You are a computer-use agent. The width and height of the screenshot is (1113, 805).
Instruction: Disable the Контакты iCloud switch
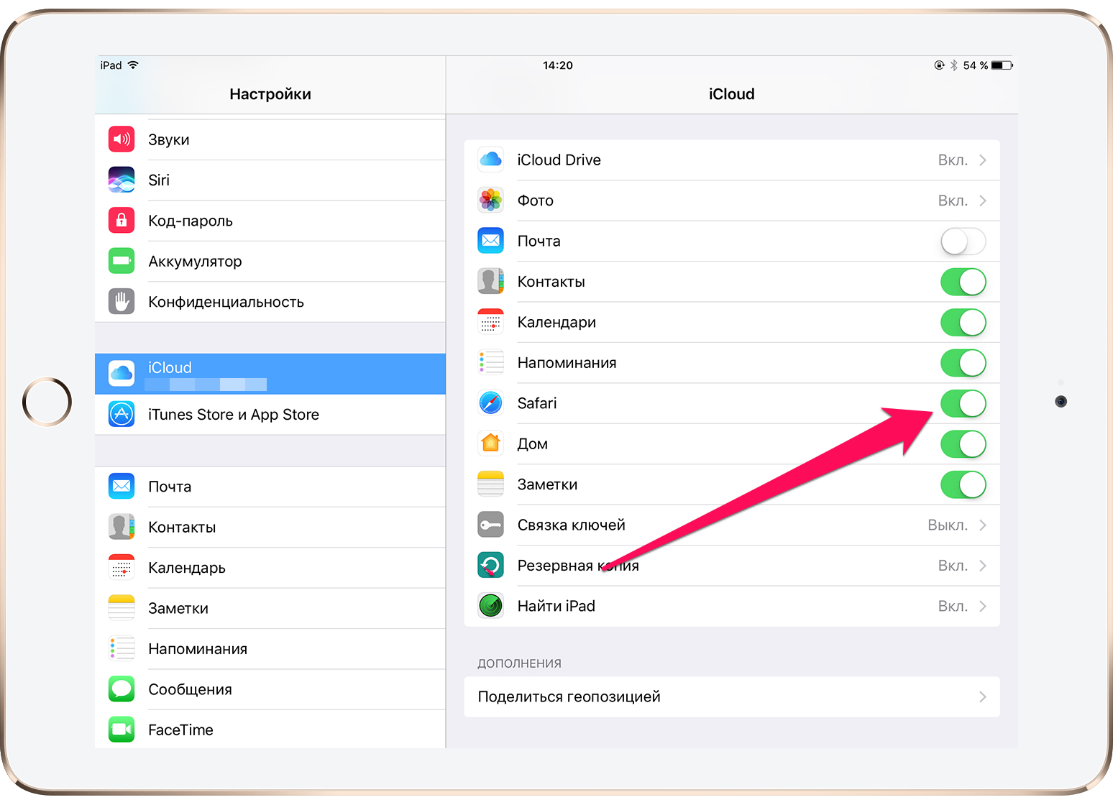pyautogui.click(x=963, y=282)
